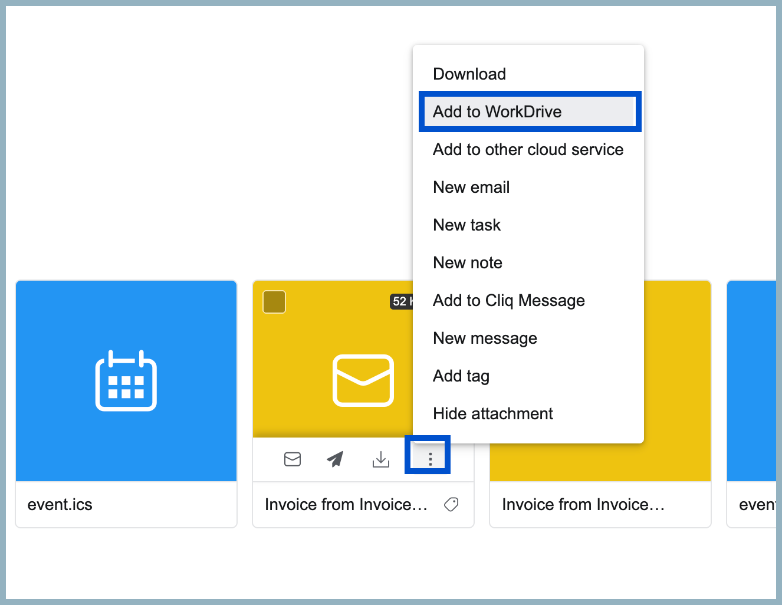The image size is (782, 605).
Task: Select New message in the menu
Action: 528,338
